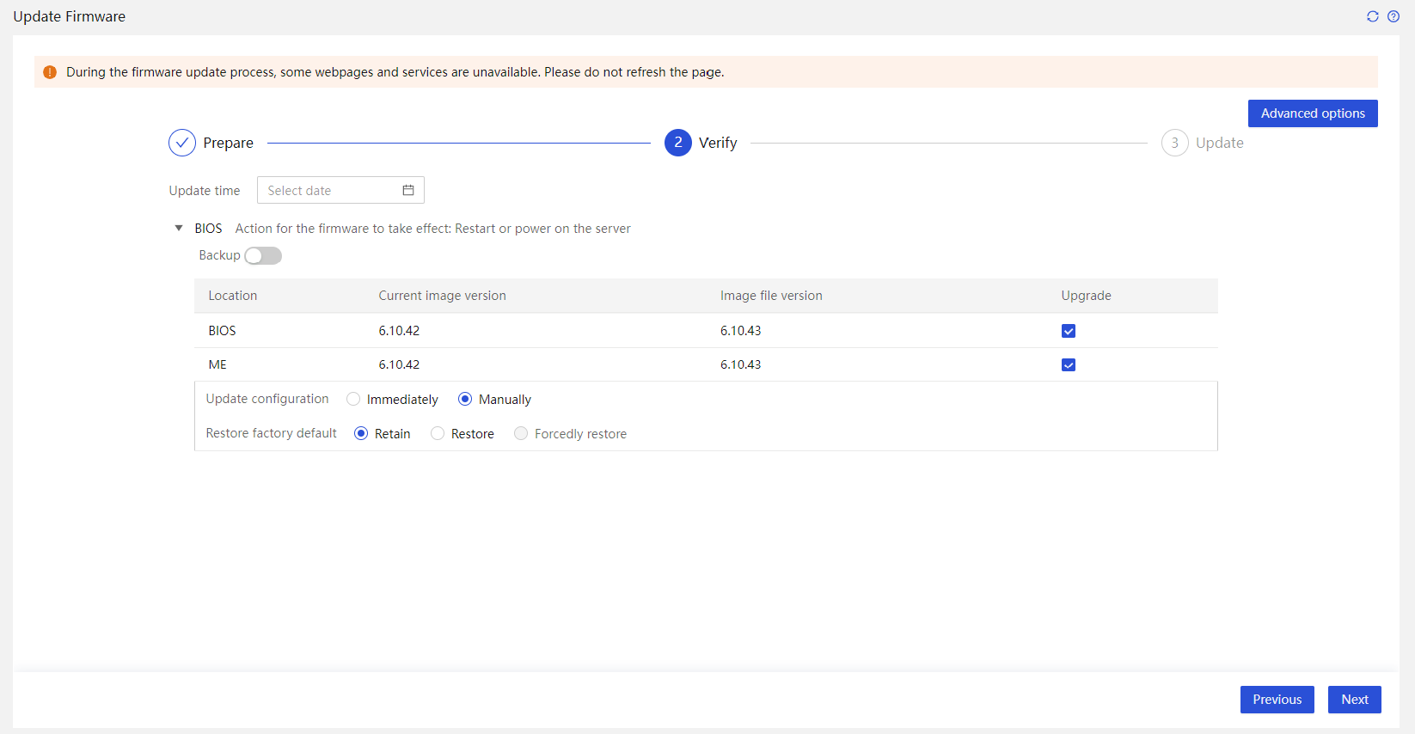Select Forcedly restore option
The width and height of the screenshot is (1415, 734).
pos(521,433)
